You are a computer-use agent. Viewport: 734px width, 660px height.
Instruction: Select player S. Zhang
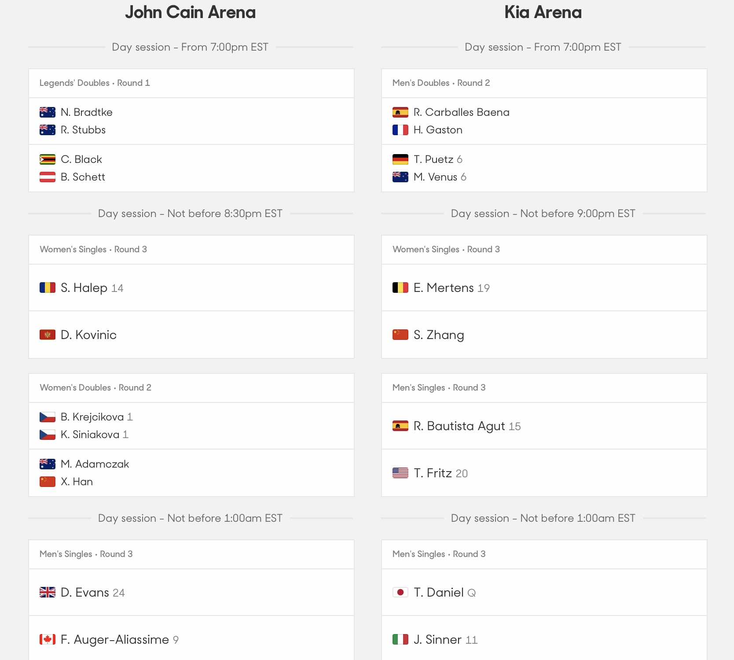pos(439,335)
